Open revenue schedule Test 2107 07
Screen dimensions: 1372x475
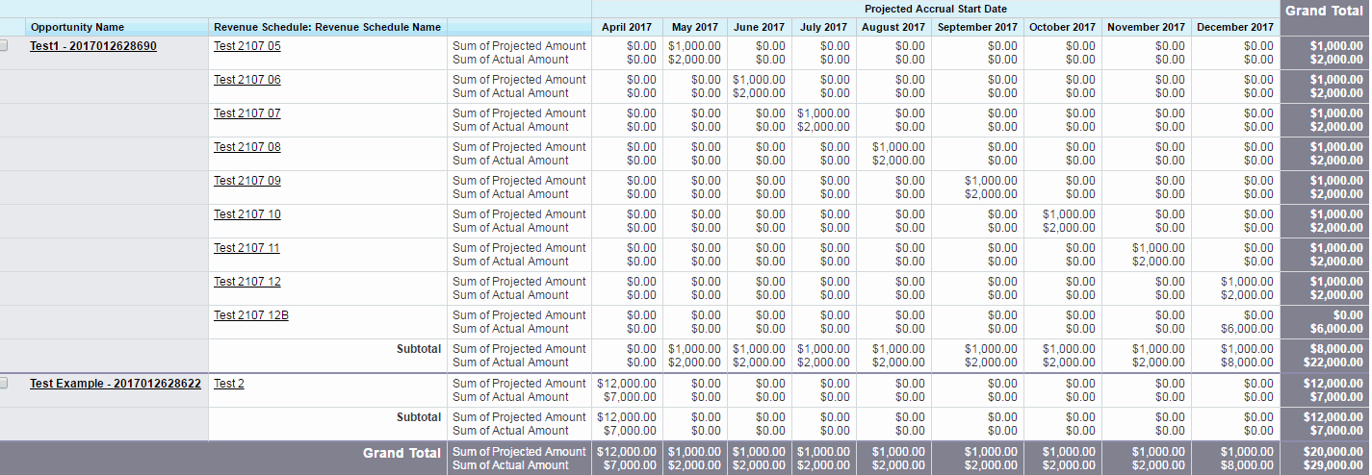(x=247, y=113)
